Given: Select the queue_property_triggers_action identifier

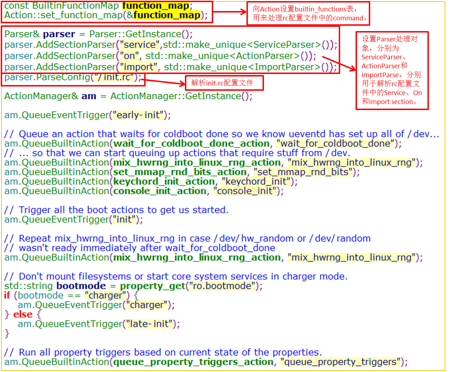Looking at the screenshot, I should tap(194, 362).
